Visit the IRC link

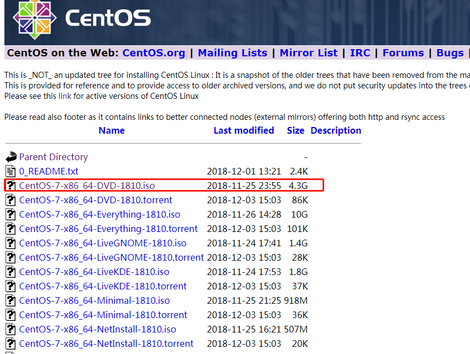tap(360, 52)
